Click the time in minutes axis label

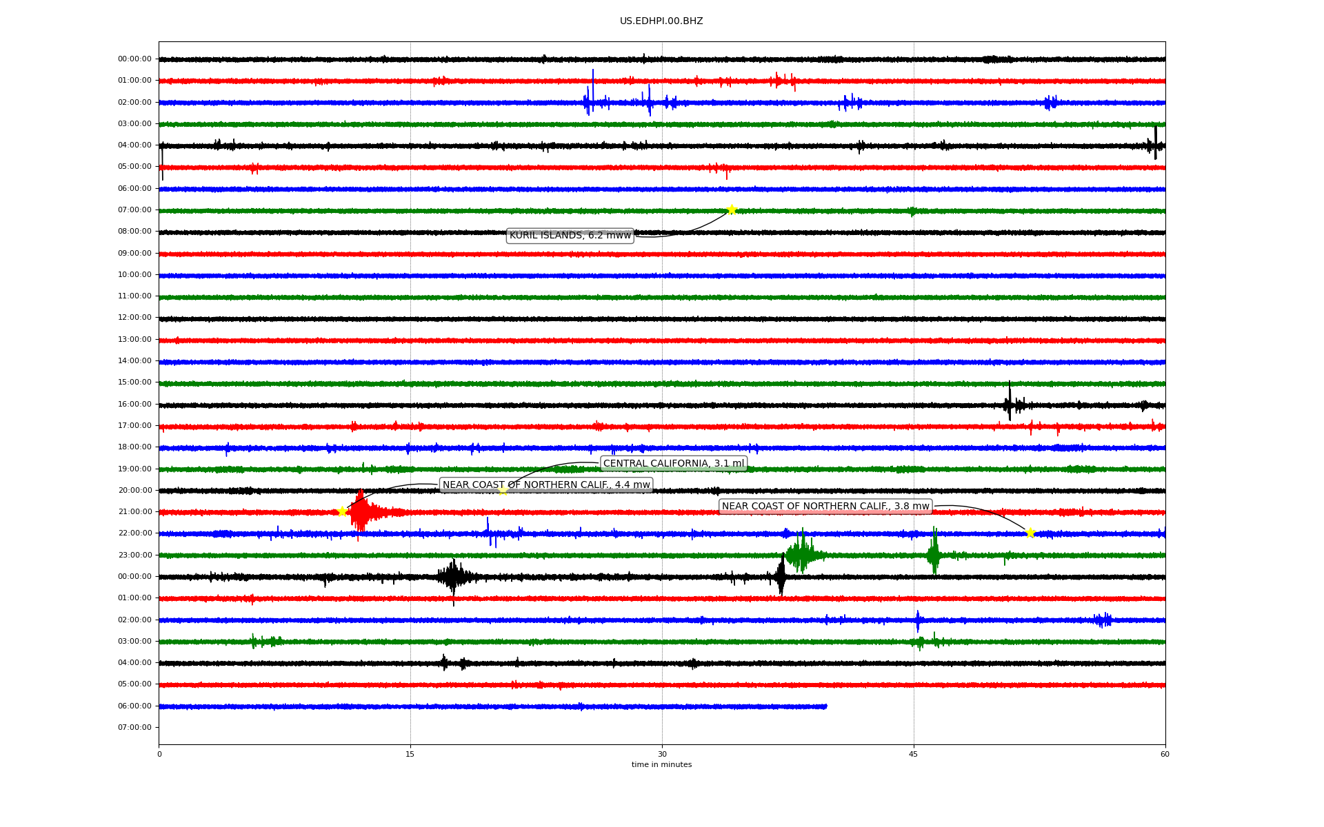click(x=661, y=764)
